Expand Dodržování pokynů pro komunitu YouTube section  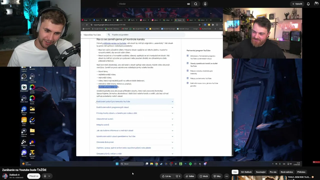tap(135, 101)
